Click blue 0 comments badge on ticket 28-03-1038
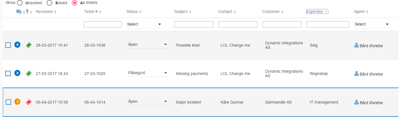The width and height of the screenshot is (399, 119). pyautogui.click(x=18, y=45)
